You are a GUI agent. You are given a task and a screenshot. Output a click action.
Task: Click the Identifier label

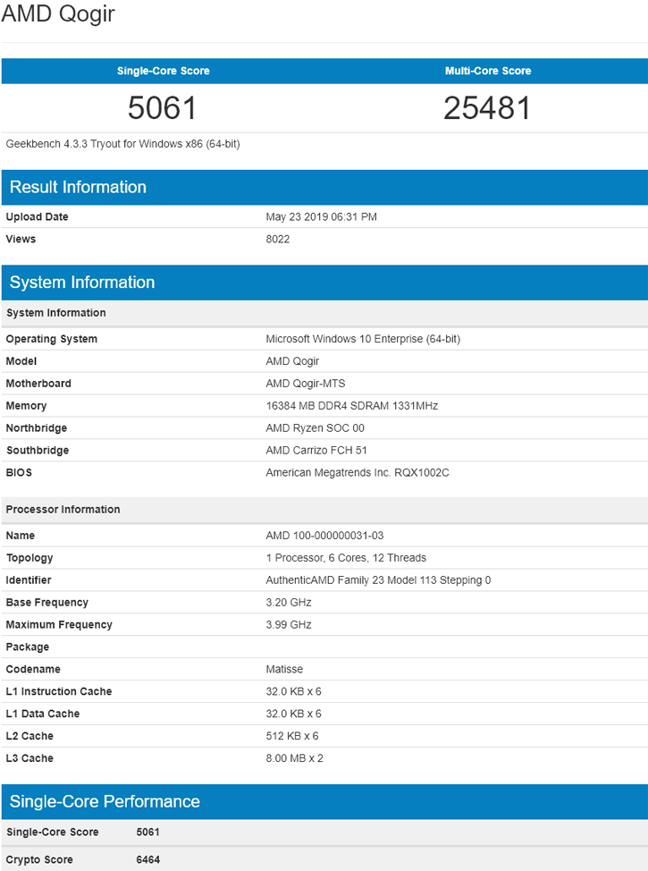(x=29, y=580)
